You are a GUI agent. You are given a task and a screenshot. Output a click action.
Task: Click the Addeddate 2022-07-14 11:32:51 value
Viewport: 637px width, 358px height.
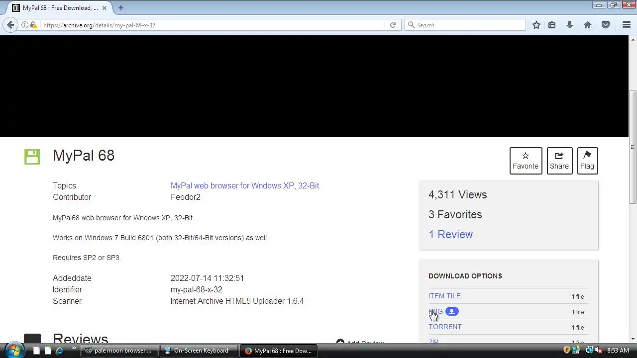tap(207, 278)
